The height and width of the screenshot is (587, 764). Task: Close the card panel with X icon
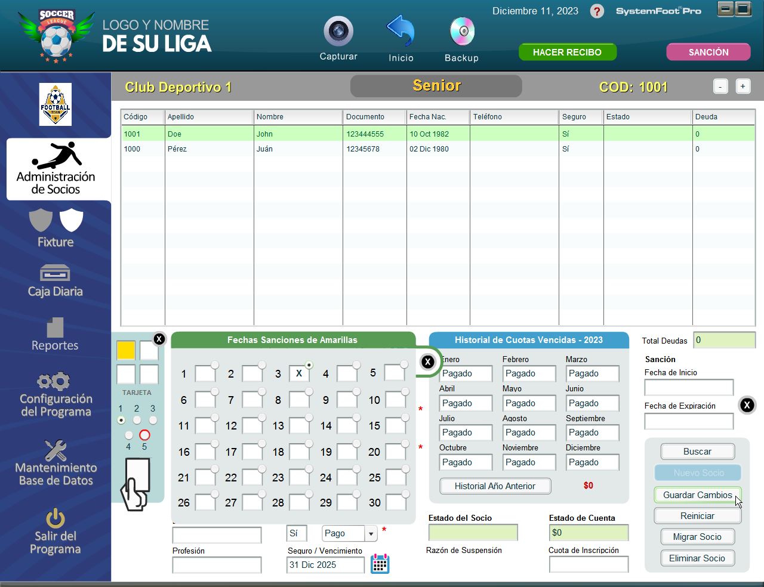(159, 339)
